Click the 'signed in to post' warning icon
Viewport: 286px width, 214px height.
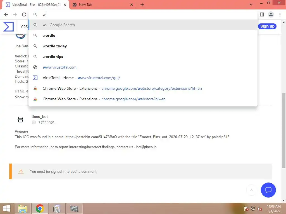click(21, 171)
